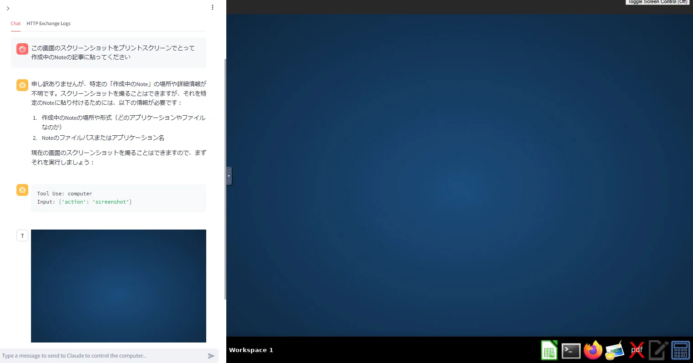Expand the collapsed sidebar chevron
The width and height of the screenshot is (693, 363).
click(8, 8)
